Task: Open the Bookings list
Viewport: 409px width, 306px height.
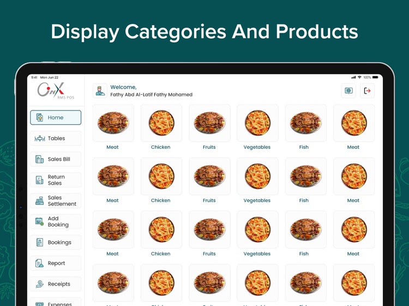Action: (x=56, y=242)
